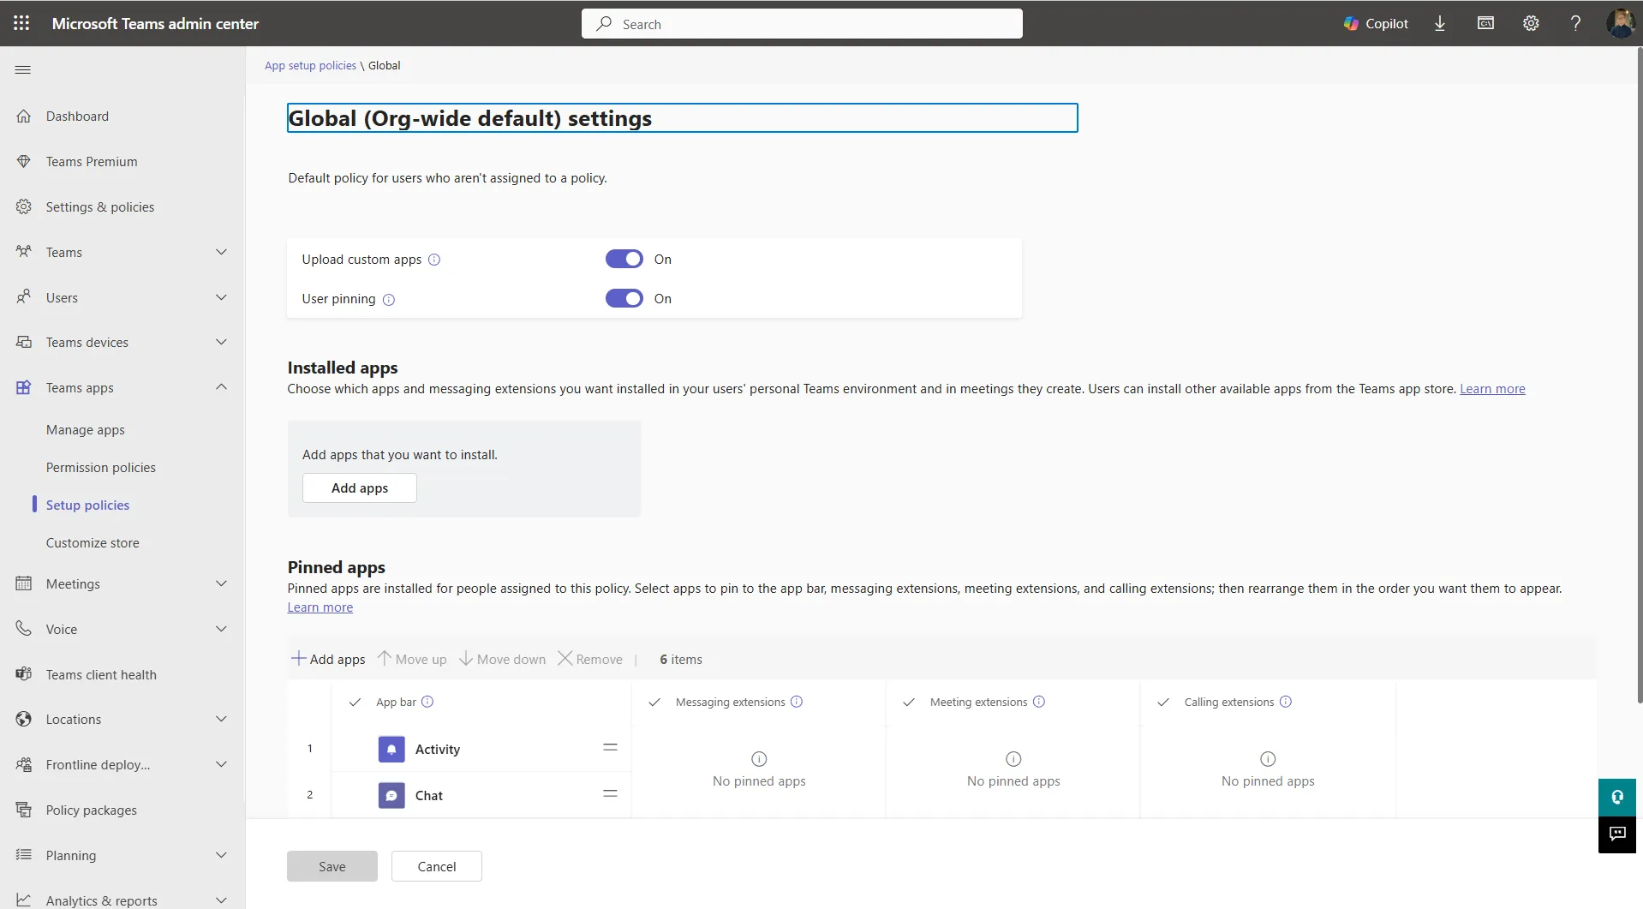This screenshot has height=909, width=1643.
Task: Click the help question mark icon
Action: pos(1575,23)
